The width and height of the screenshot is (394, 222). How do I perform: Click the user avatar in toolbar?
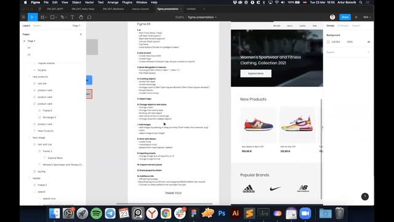tap(332, 17)
